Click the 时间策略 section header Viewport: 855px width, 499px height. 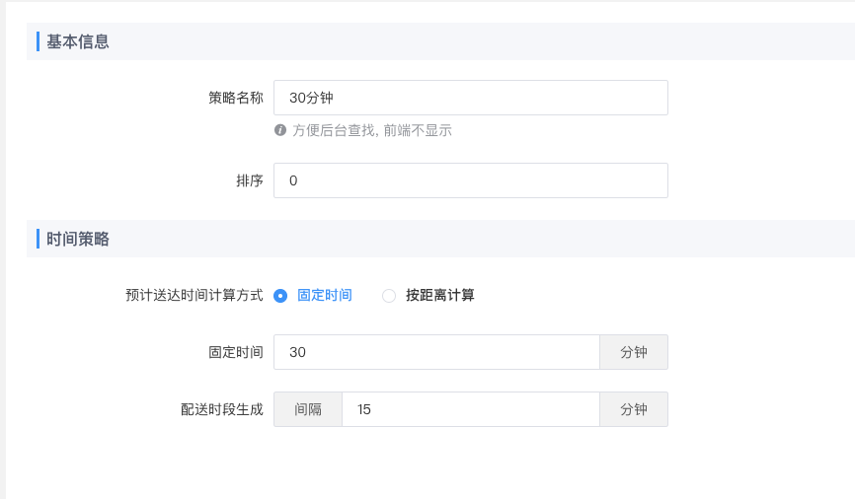[78, 239]
